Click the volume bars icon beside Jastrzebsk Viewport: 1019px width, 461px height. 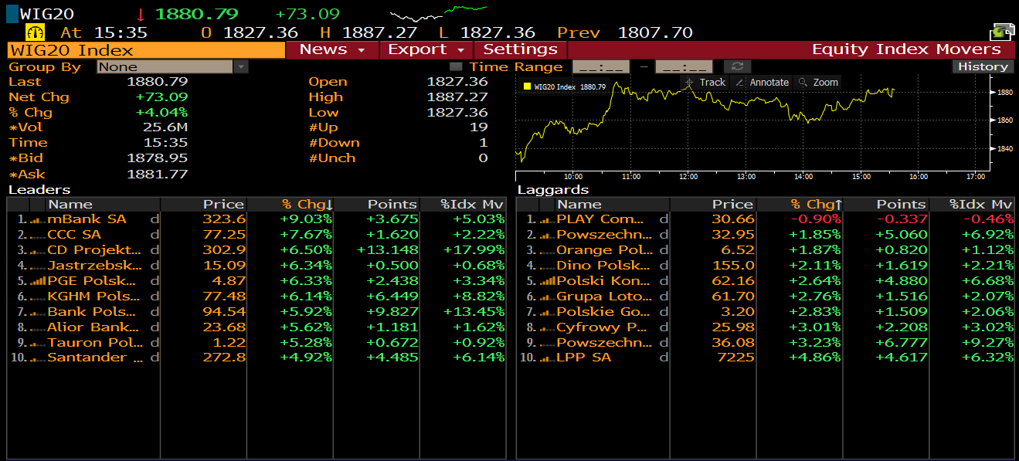click(x=39, y=266)
